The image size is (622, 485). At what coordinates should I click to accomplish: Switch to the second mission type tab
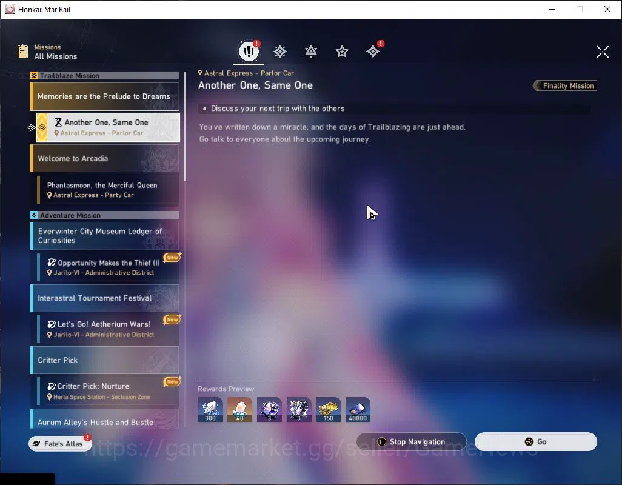tap(280, 51)
